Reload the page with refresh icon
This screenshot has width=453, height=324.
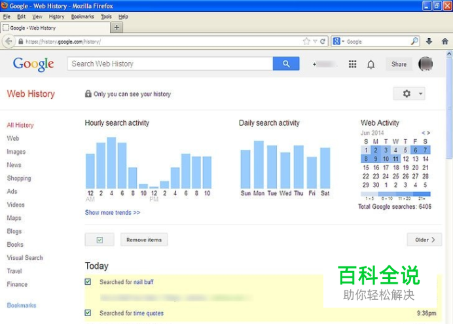(323, 41)
